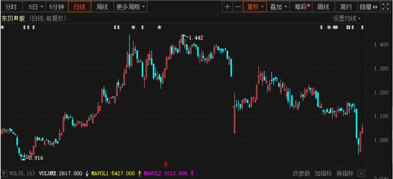The height and width of the screenshot is (179, 393).
Task: Click the double-arrow 隐藏 hide panel icon
Action: 375,7
